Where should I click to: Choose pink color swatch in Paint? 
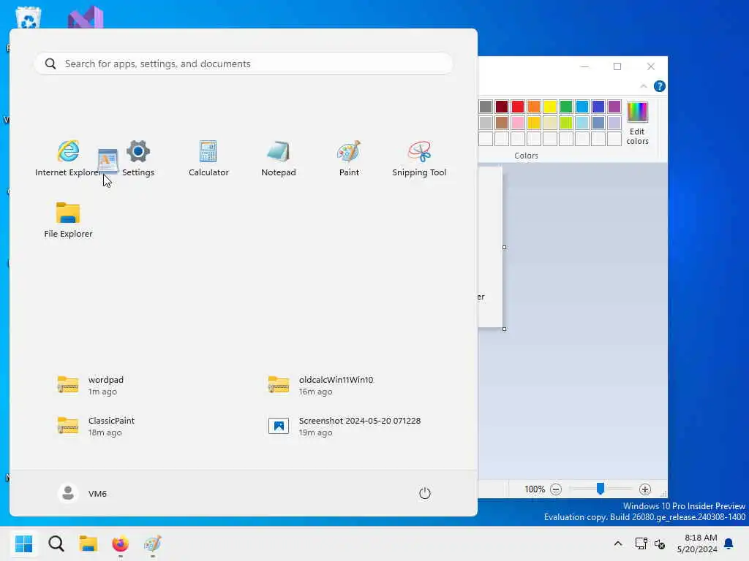pyautogui.click(x=518, y=123)
